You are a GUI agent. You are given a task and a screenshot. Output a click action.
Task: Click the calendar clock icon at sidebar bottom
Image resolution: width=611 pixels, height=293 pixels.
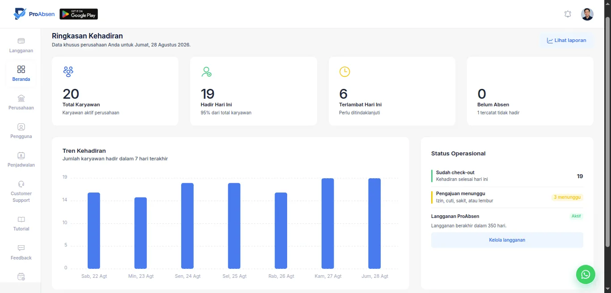[21, 276]
